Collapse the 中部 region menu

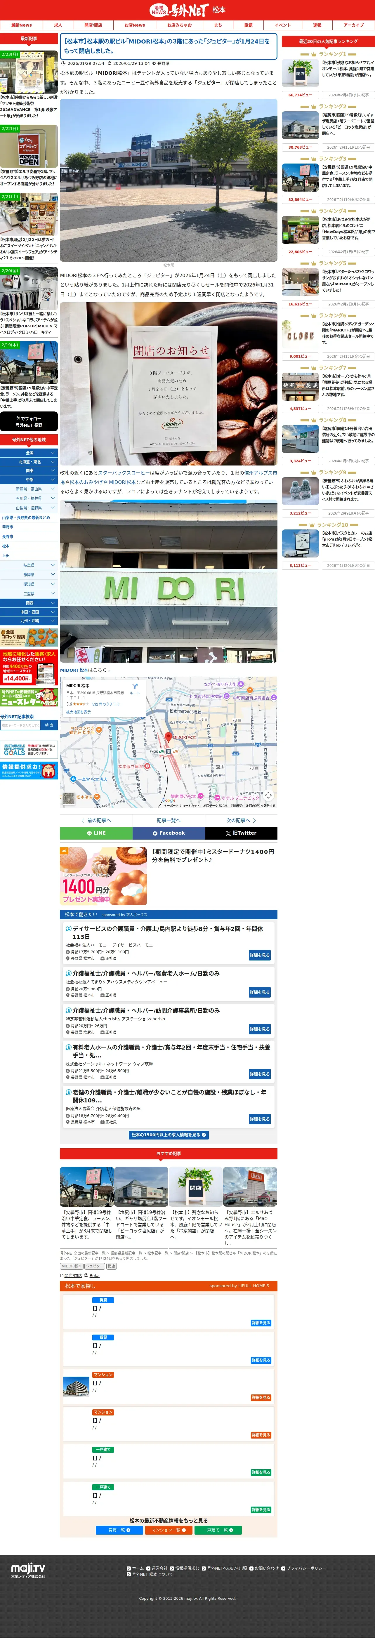(x=29, y=480)
